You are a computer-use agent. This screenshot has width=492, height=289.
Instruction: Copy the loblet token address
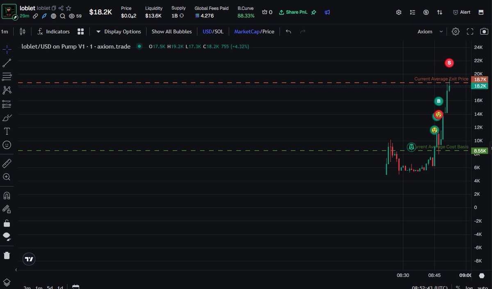pyautogui.click(x=54, y=8)
